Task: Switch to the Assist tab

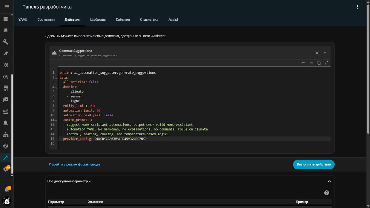Action: [173, 19]
